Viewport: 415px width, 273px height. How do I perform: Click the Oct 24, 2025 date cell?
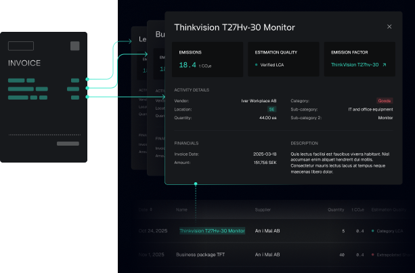[153, 230]
